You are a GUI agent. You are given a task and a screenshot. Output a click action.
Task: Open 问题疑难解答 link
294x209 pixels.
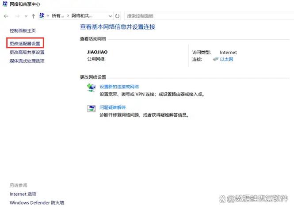112,107
